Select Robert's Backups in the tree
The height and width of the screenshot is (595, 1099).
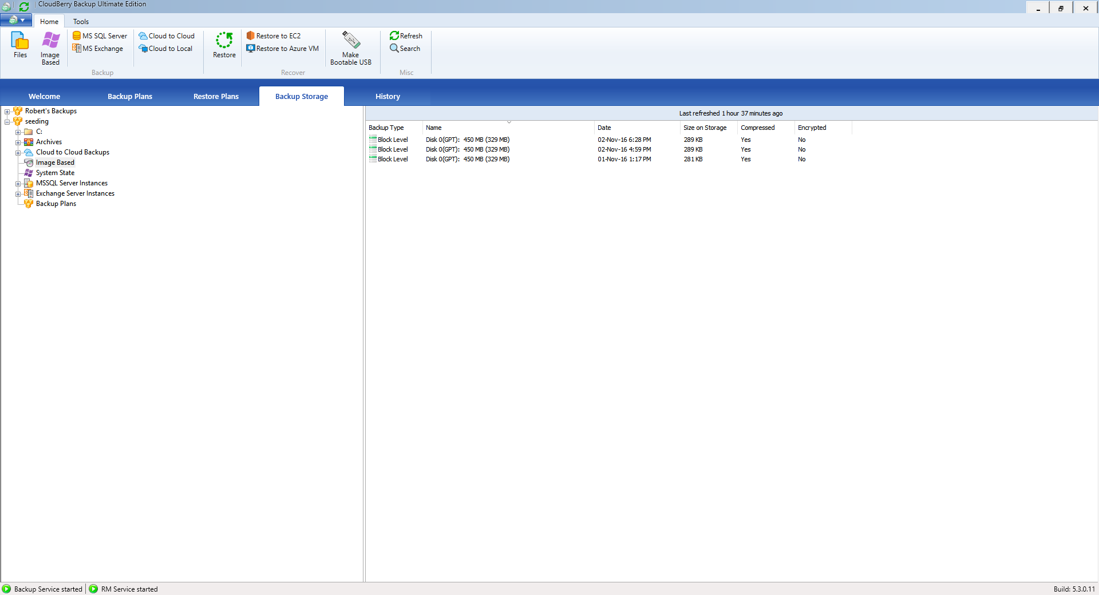tap(50, 111)
